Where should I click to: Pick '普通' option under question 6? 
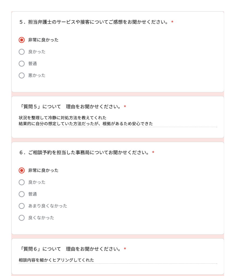point(22,194)
